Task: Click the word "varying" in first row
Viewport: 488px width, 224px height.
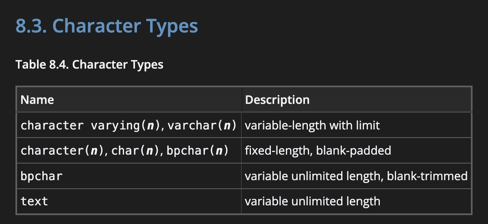Action: click(115, 126)
